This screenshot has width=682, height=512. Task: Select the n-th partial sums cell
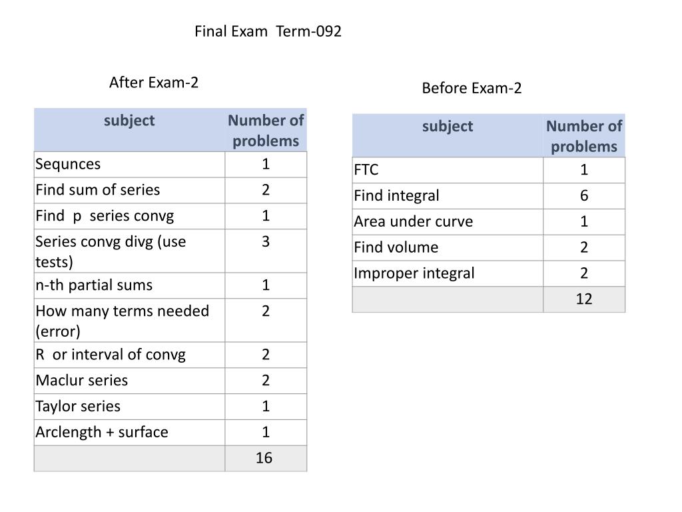point(130,285)
